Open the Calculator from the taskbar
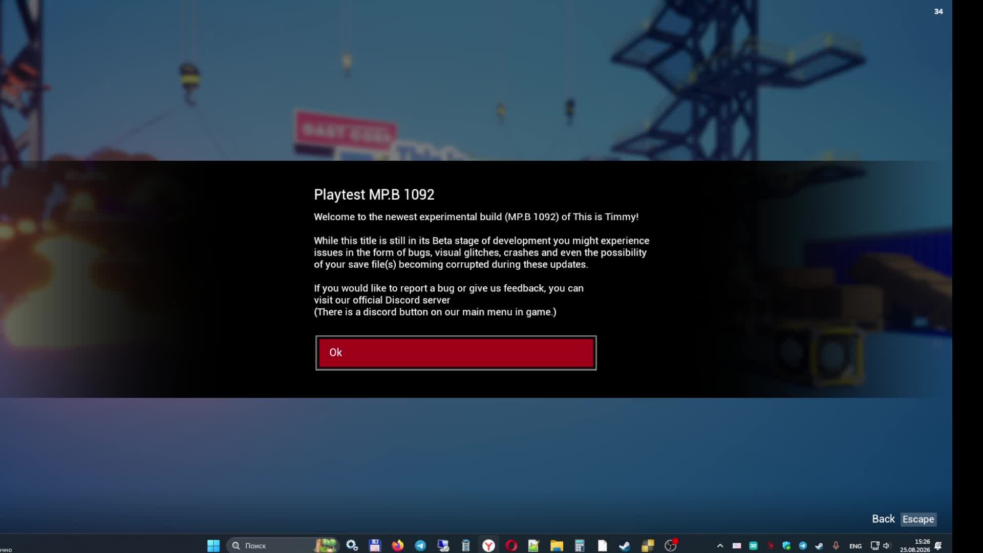 (x=579, y=546)
